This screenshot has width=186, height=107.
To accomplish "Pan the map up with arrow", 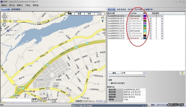I will [4, 14].
